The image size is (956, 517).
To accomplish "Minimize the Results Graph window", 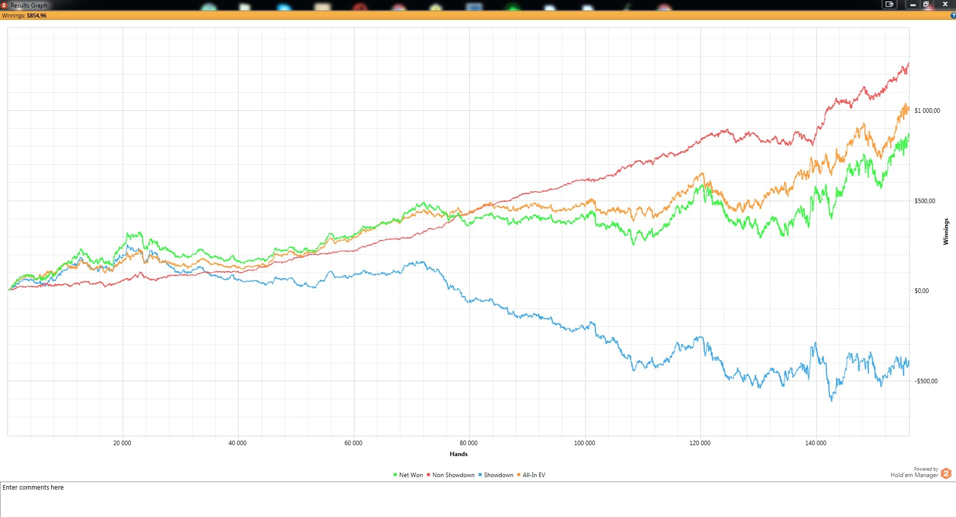I will [913, 4].
